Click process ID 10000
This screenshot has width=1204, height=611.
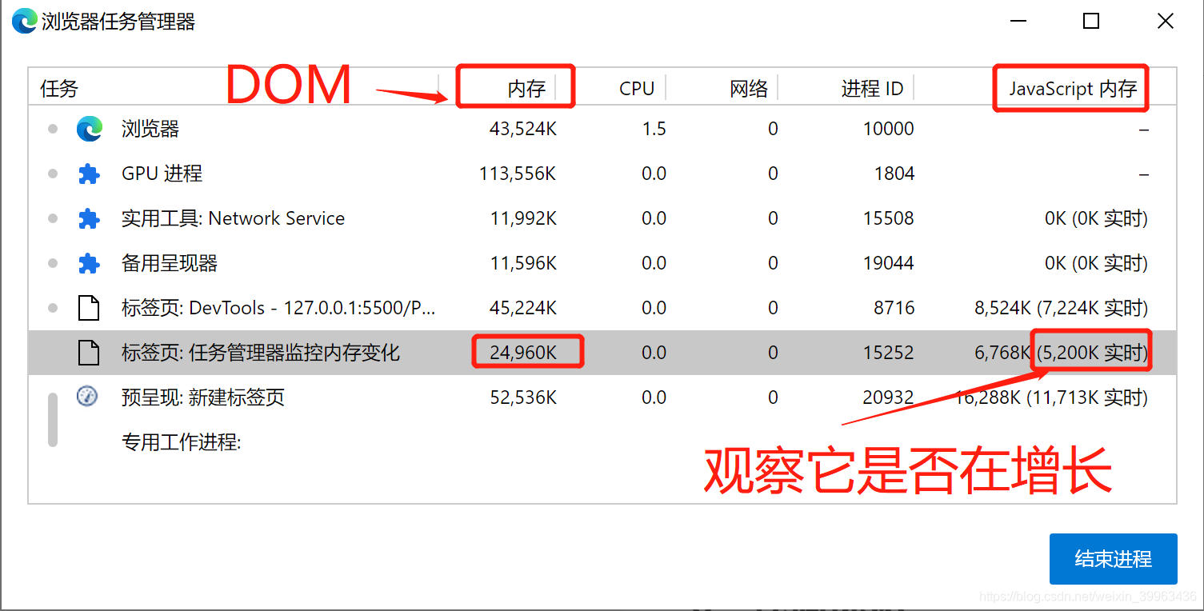(888, 129)
